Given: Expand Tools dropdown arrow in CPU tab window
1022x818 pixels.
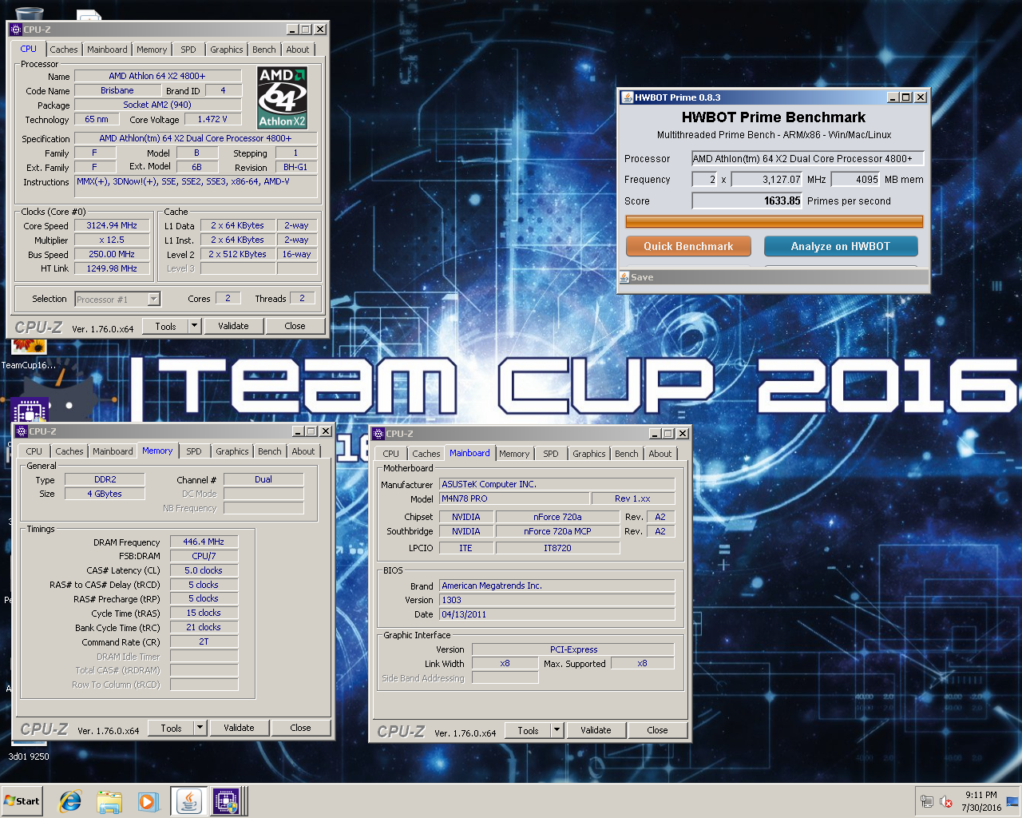Looking at the screenshot, I should pos(194,326).
